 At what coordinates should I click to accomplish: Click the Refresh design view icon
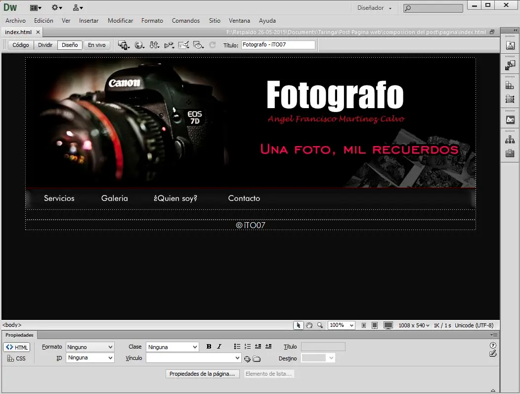(x=212, y=45)
